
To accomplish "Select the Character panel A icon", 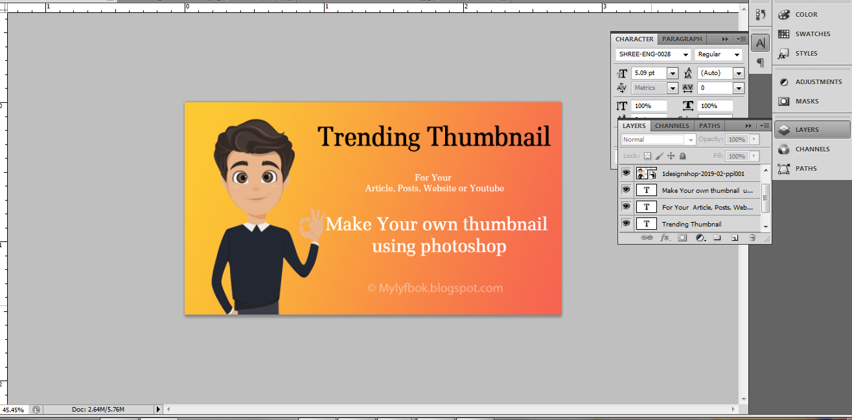I will pos(759,42).
